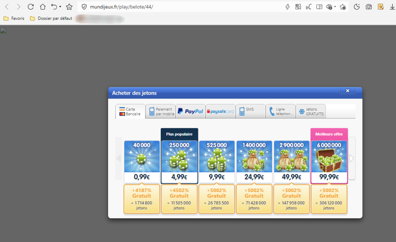
Task: Select the paysafecard payment tab
Action: (221, 111)
